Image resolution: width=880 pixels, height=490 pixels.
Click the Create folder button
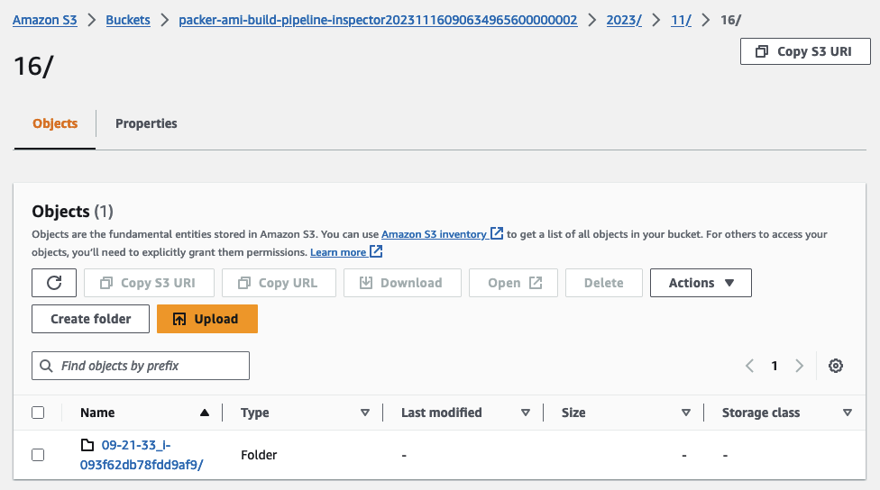90,319
